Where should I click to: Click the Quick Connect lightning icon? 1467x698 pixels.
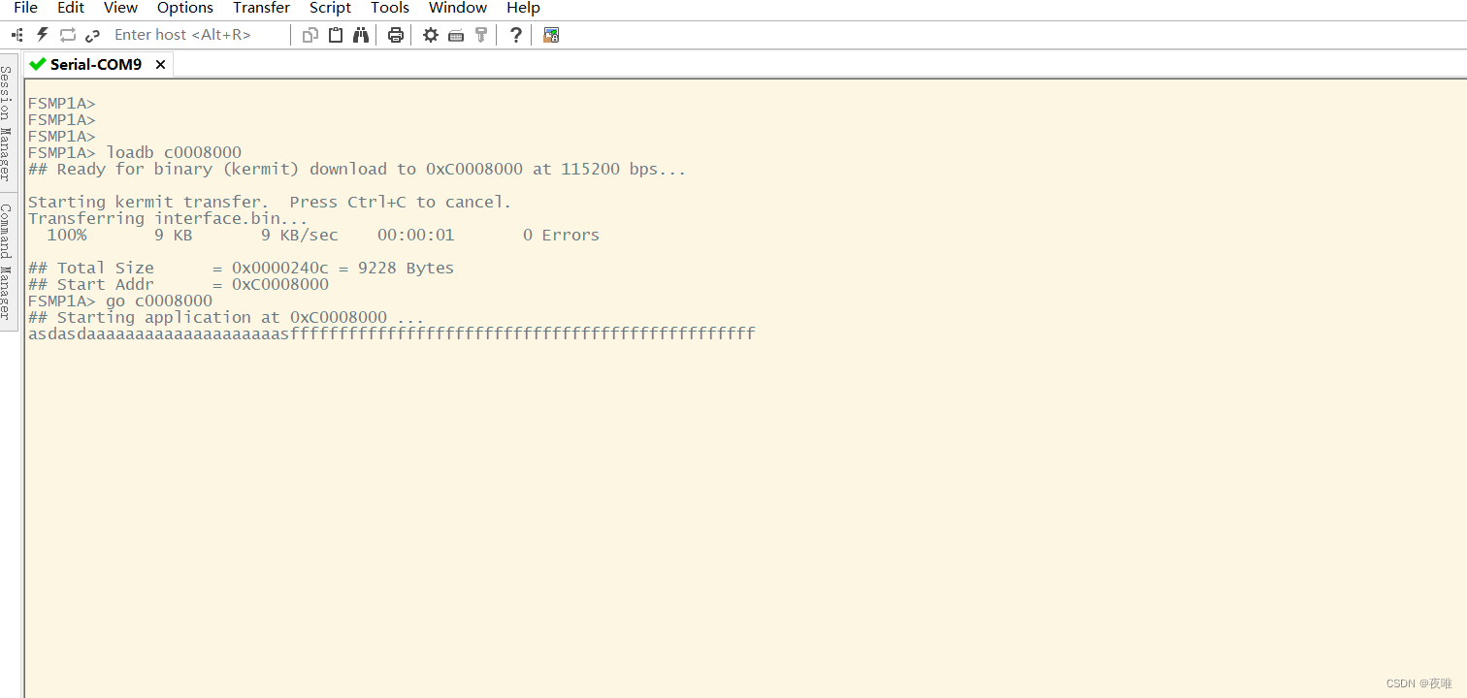[43, 35]
